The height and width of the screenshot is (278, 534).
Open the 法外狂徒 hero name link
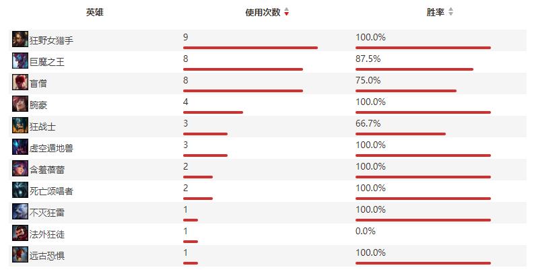click(47, 234)
